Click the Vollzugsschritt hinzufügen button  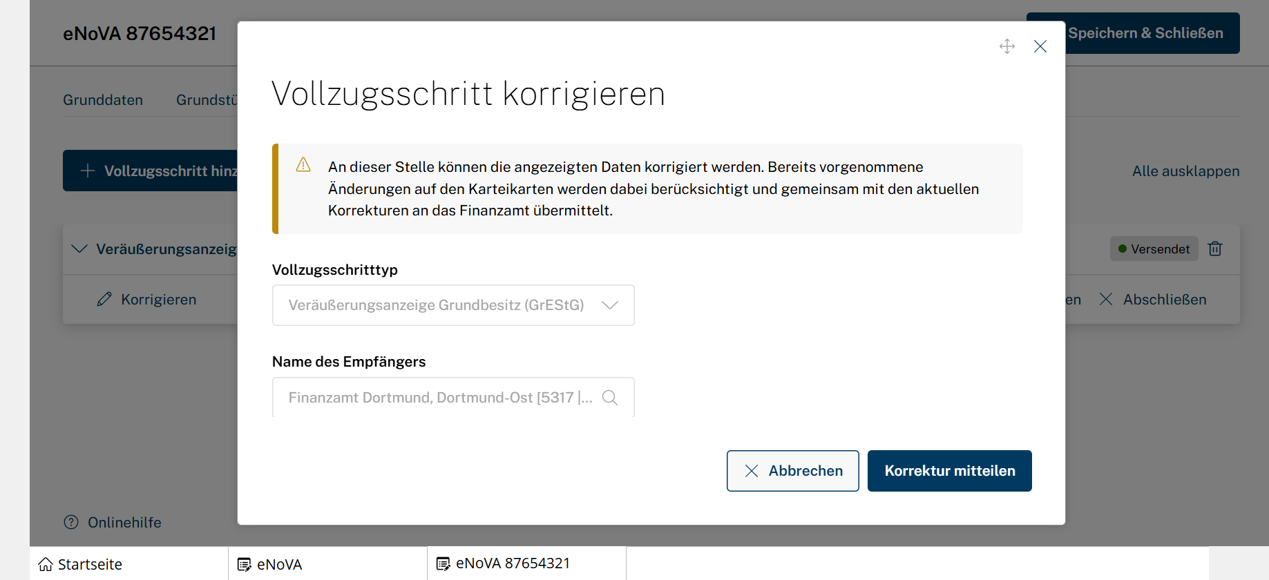coord(151,171)
